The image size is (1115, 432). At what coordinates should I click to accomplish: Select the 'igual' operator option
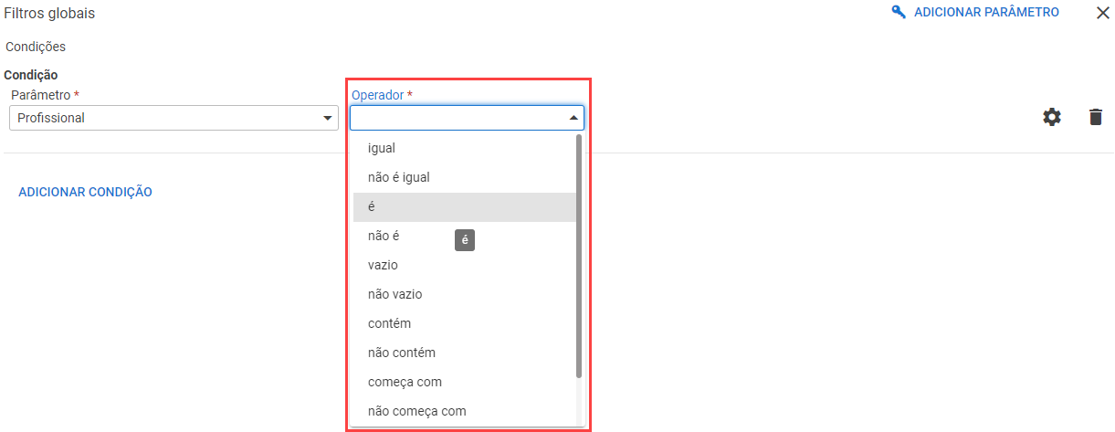click(464, 148)
